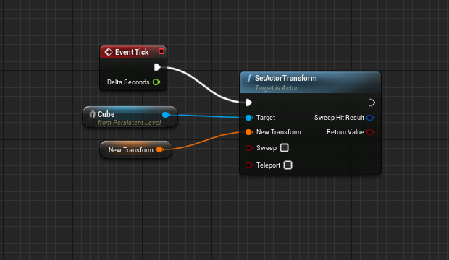Click the Delta Seconds green output pin

(x=156, y=82)
